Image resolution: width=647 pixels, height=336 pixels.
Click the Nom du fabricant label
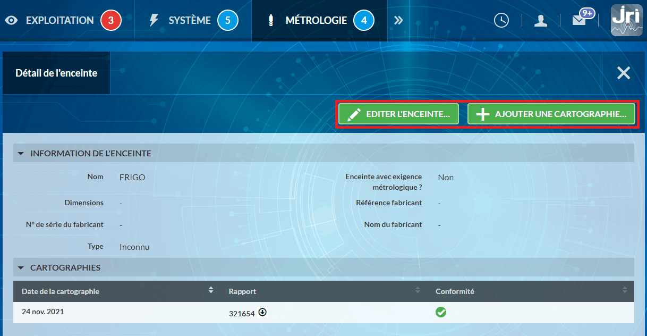pos(393,224)
